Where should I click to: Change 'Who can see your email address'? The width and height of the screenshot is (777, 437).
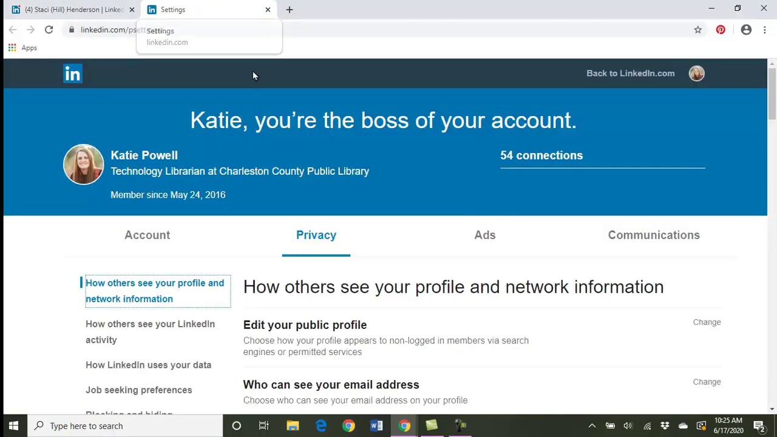pos(707,382)
